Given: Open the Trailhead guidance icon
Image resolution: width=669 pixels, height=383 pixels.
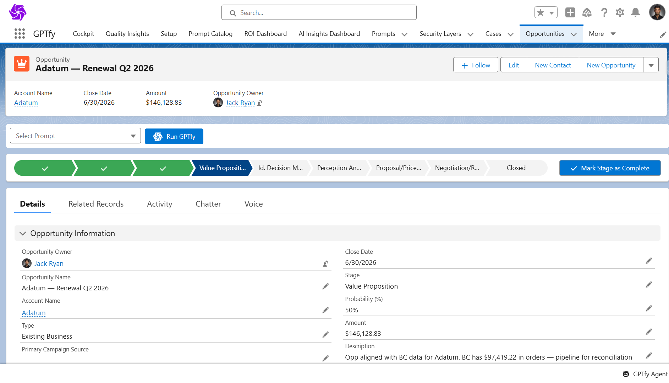Looking at the screenshot, I should pos(587,13).
